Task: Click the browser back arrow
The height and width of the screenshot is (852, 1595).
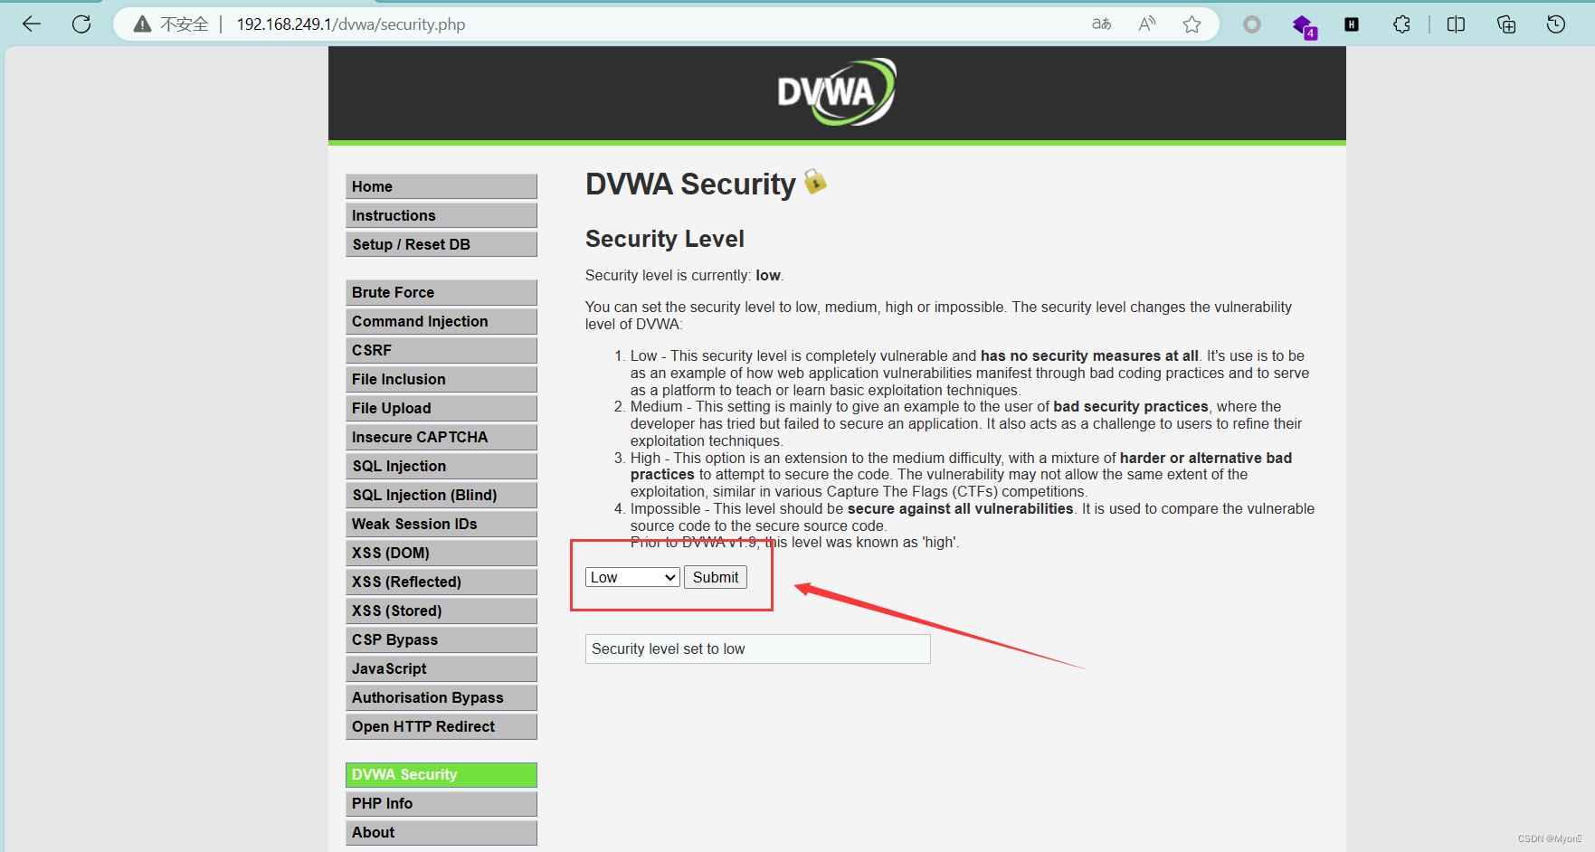Action: [32, 24]
